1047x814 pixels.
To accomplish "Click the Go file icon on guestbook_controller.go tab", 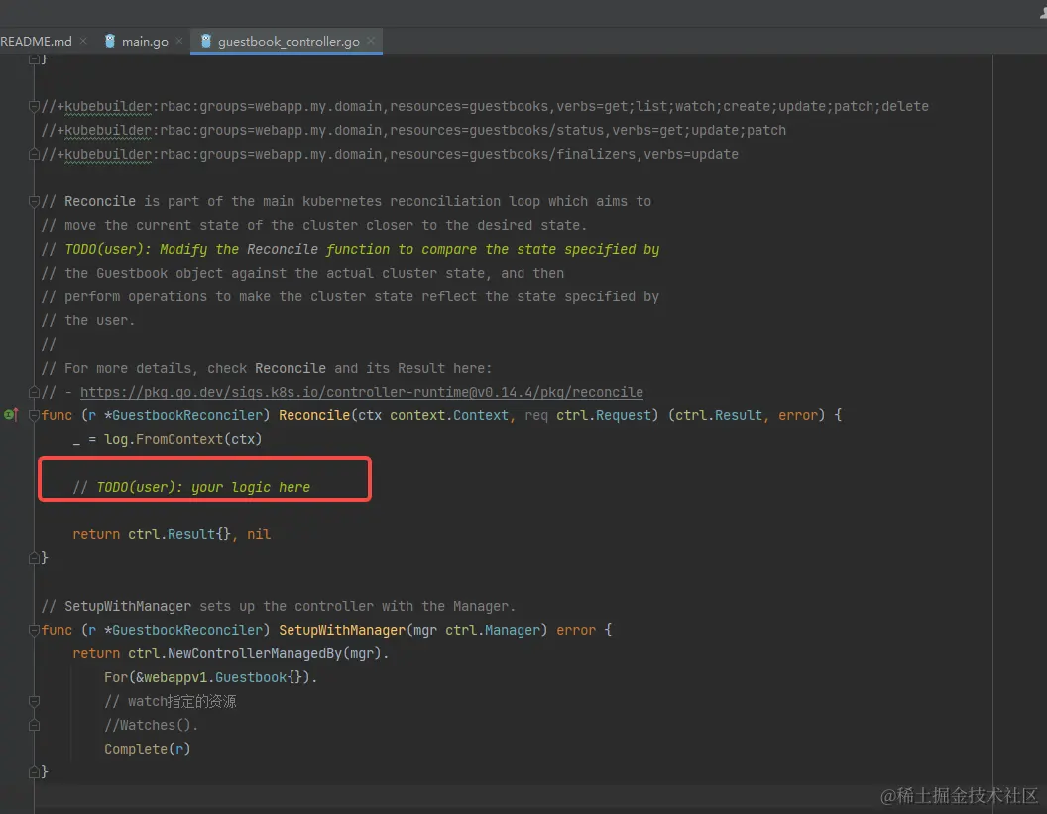I will pyautogui.click(x=206, y=42).
